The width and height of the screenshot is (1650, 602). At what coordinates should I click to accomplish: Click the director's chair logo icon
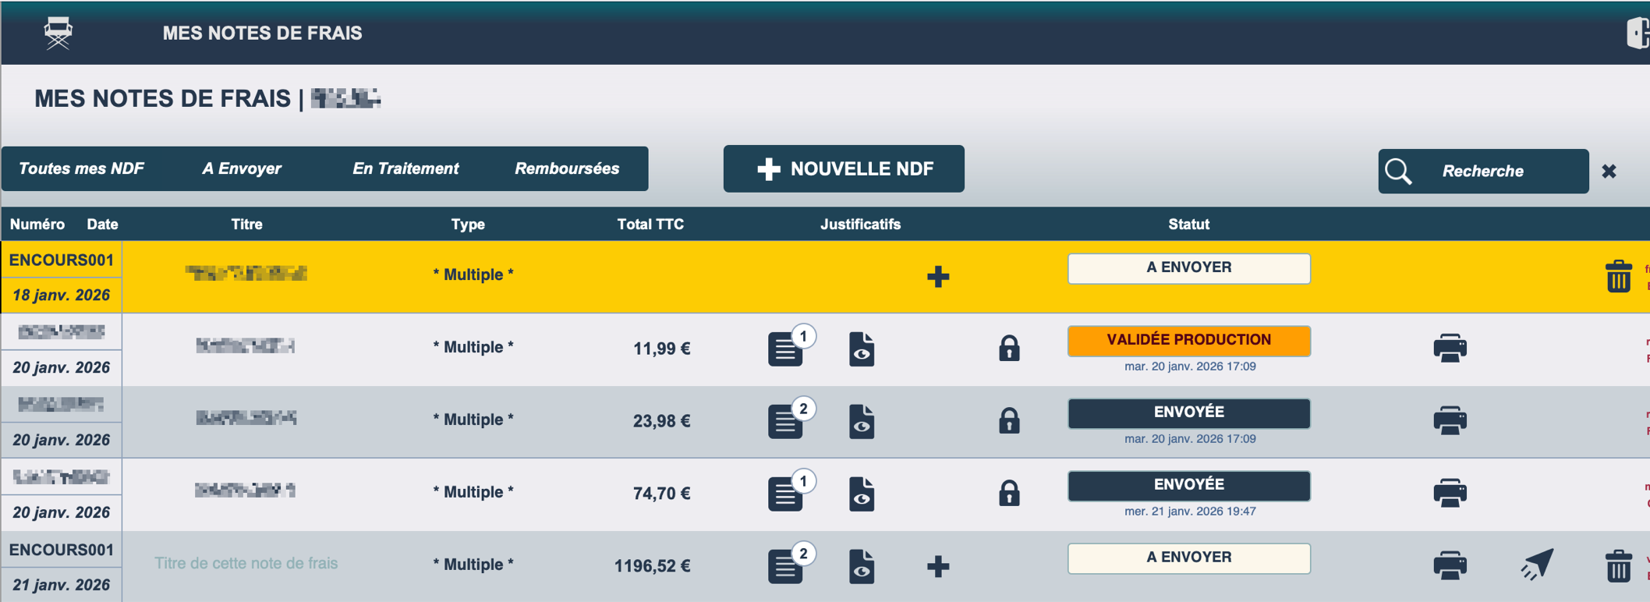click(58, 33)
